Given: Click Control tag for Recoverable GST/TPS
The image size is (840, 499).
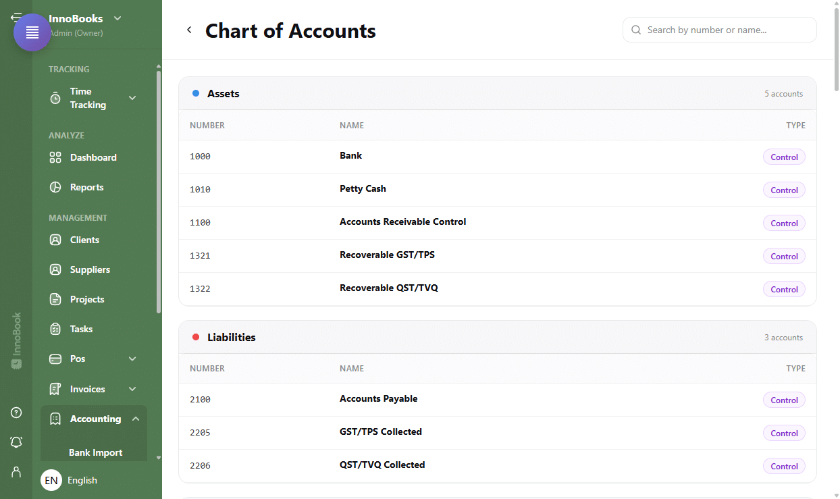Looking at the screenshot, I should pos(784,256).
